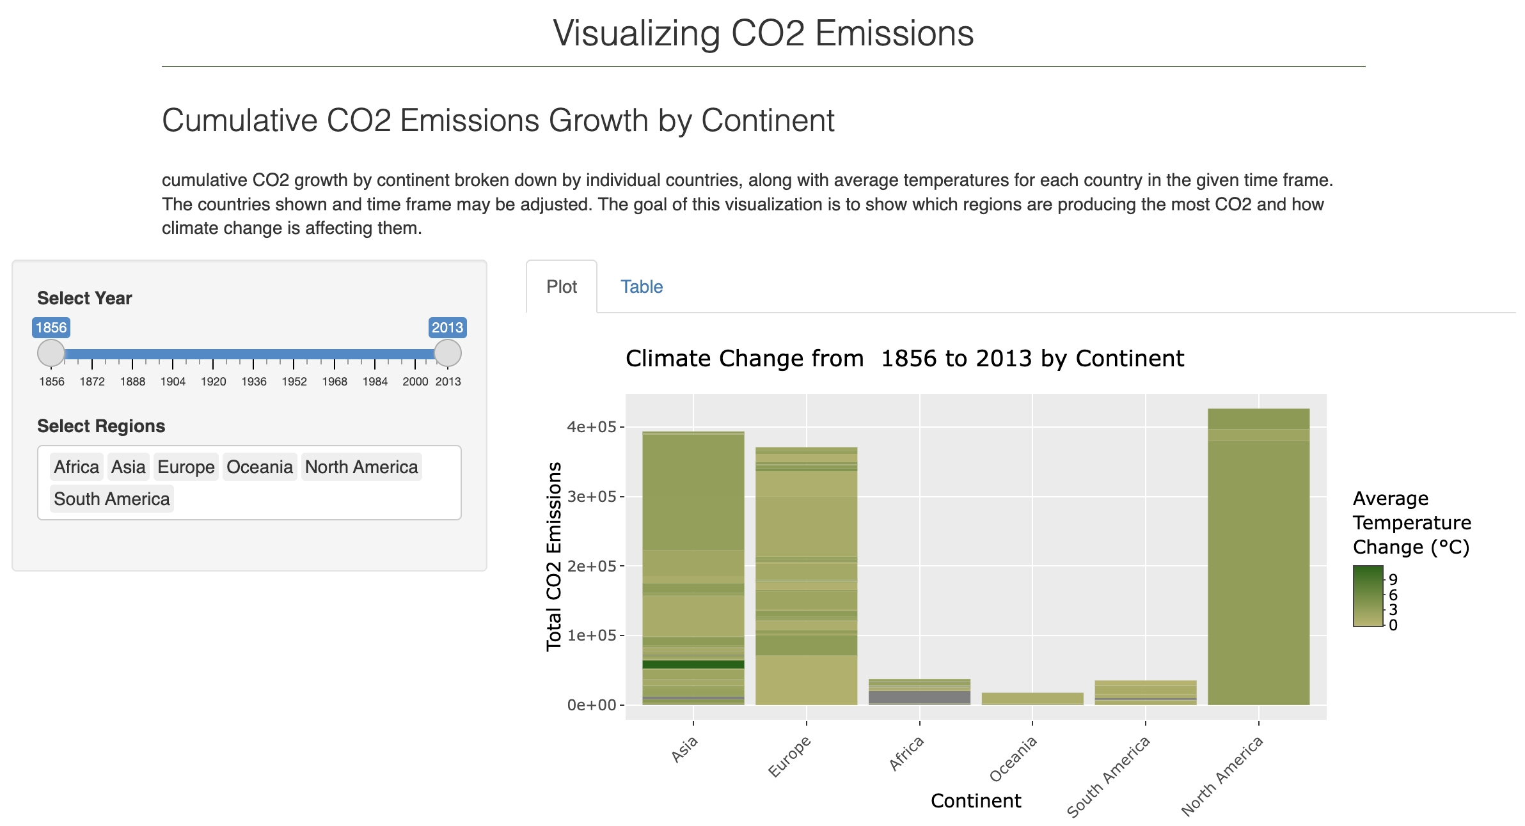Select the Europe region tag
This screenshot has width=1525, height=826.
[186, 467]
